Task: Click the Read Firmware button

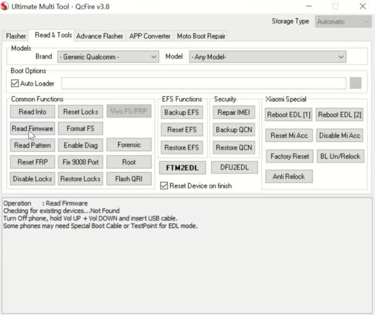Action: coord(32,129)
